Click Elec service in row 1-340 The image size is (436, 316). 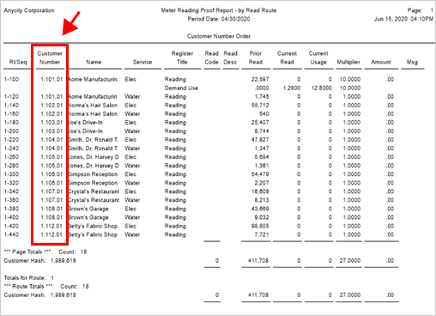(130, 191)
